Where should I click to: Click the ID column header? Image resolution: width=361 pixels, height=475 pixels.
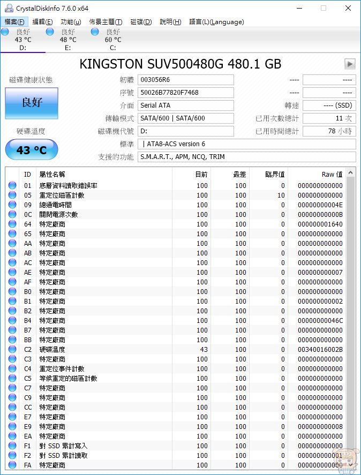coord(27,175)
